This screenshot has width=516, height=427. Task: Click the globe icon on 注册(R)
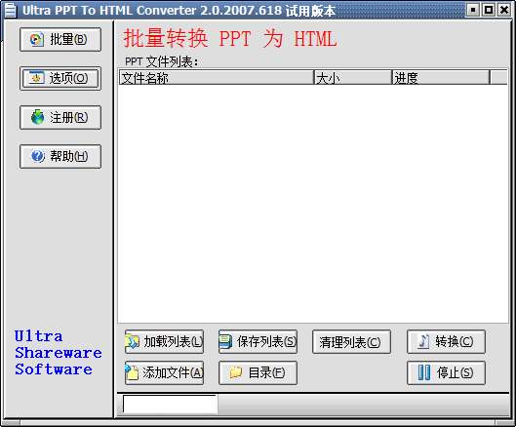(x=37, y=117)
